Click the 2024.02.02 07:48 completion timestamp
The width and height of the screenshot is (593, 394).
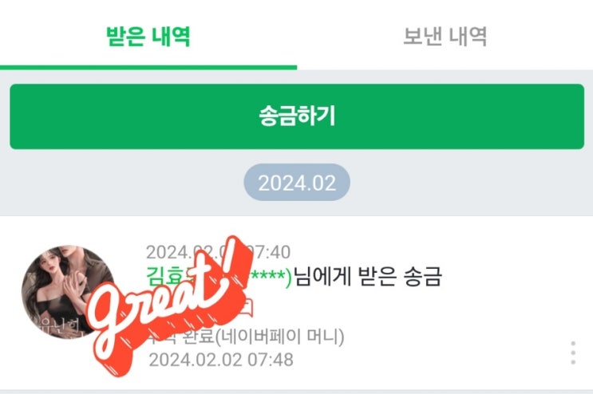pyautogui.click(x=221, y=360)
